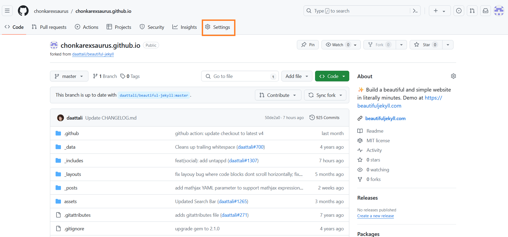The width and height of the screenshot is (508, 237).
Task: Open daattali#1265 pull request link
Action: [233, 201]
